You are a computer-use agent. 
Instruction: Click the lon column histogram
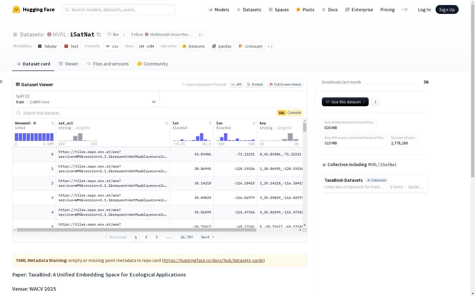click(235, 137)
